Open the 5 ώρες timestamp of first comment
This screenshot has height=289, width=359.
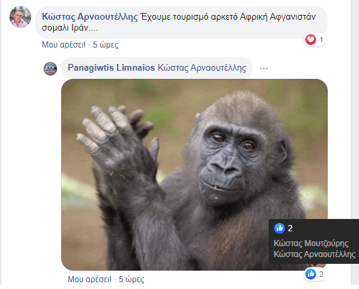click(105, 45)
